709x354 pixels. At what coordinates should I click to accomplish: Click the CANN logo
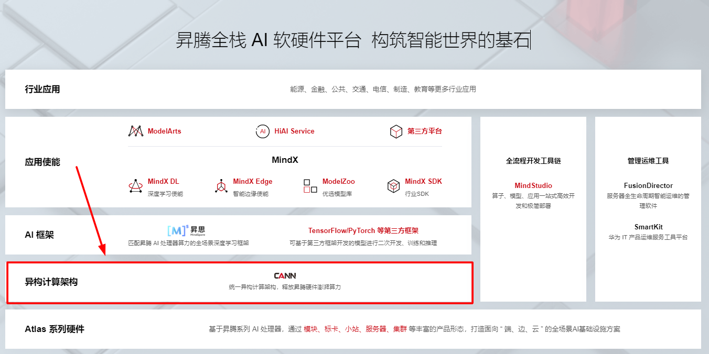(285, 275)
